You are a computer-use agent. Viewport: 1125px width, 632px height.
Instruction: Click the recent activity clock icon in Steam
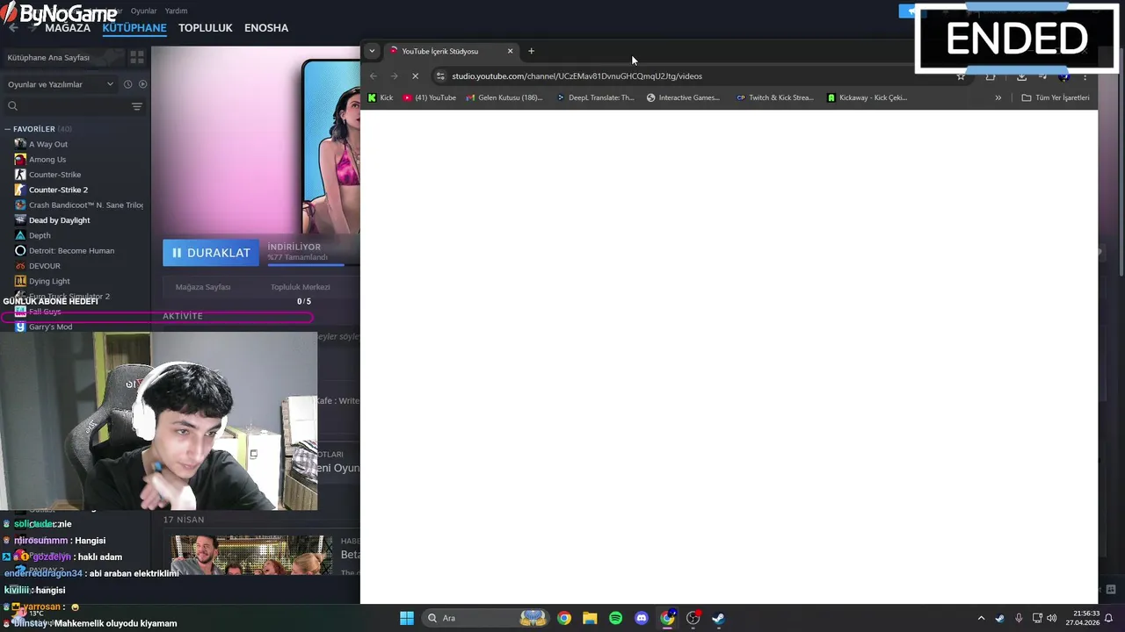tap(127, 84)
